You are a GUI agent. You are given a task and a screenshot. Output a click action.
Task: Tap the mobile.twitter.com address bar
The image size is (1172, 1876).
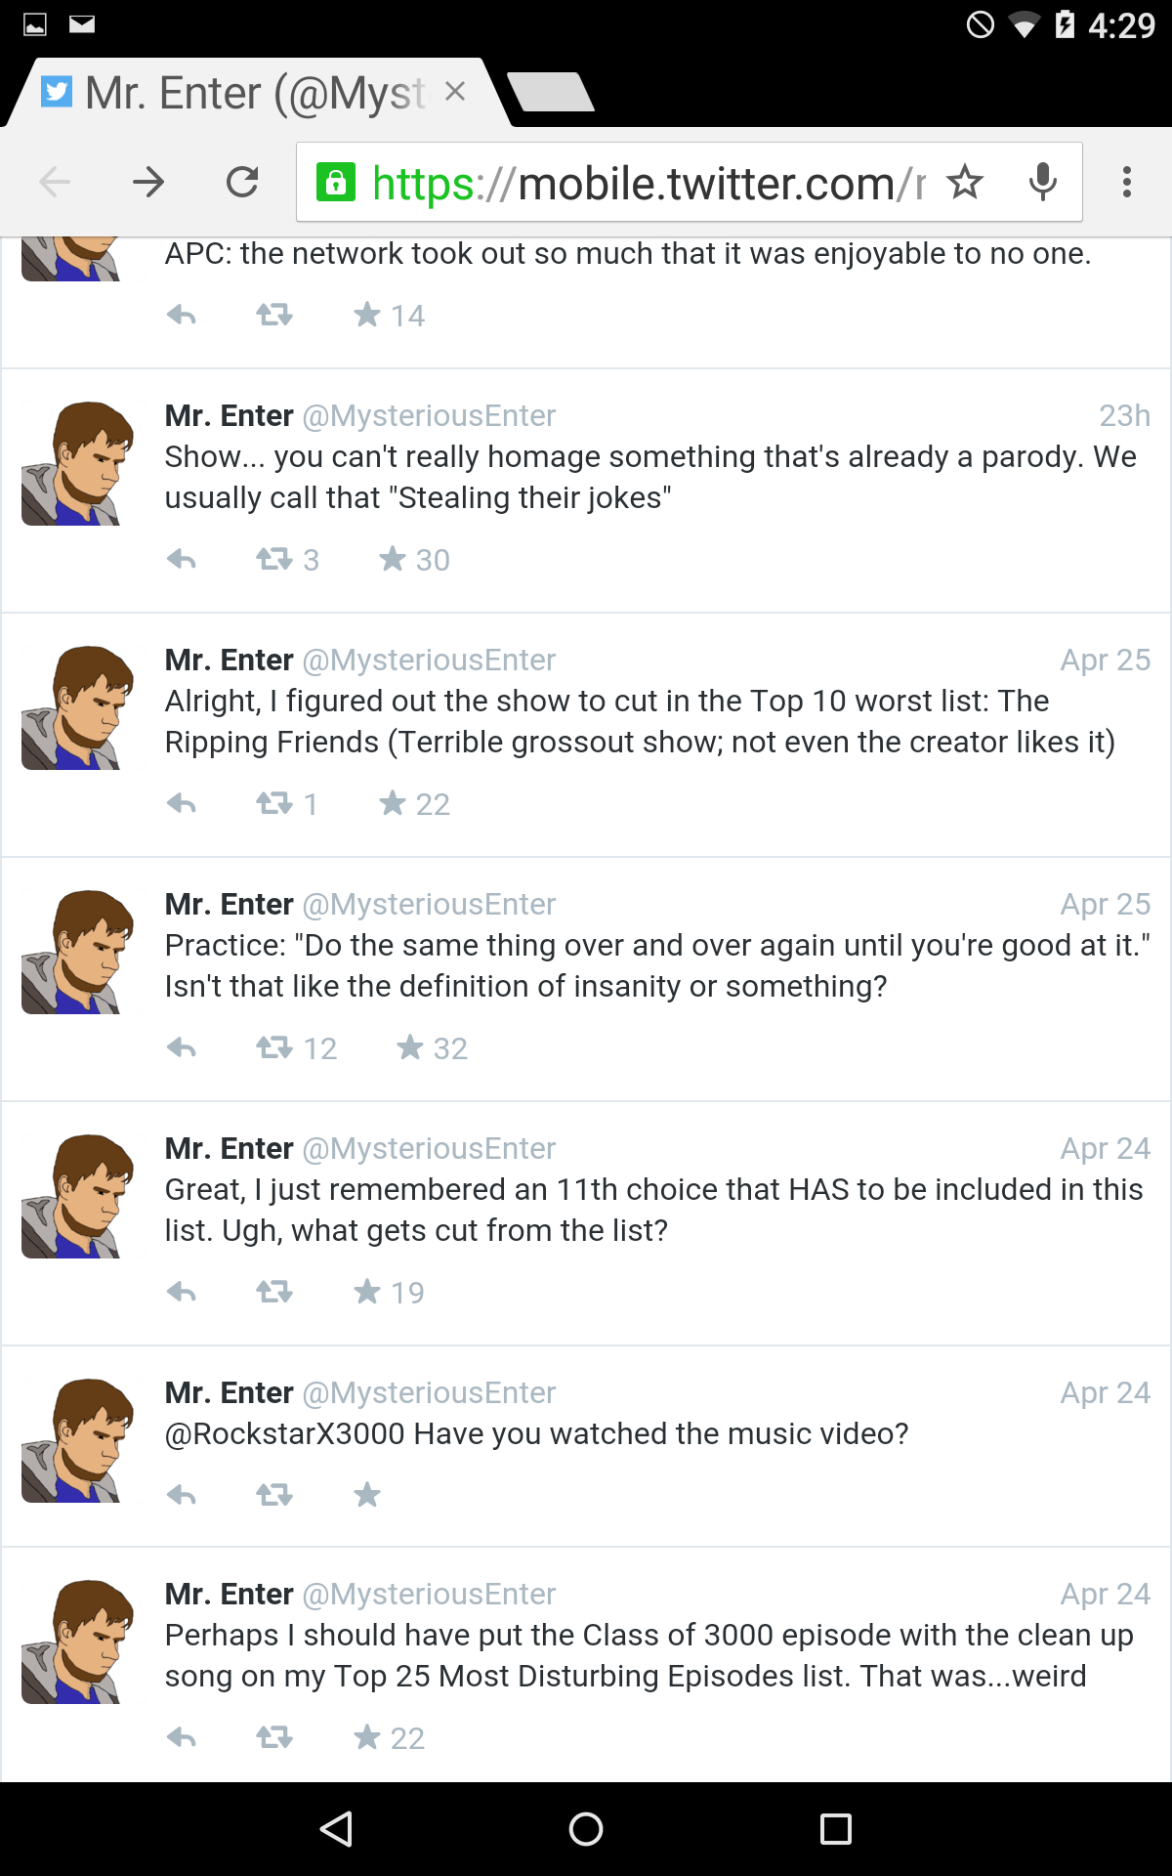point(625,183)
